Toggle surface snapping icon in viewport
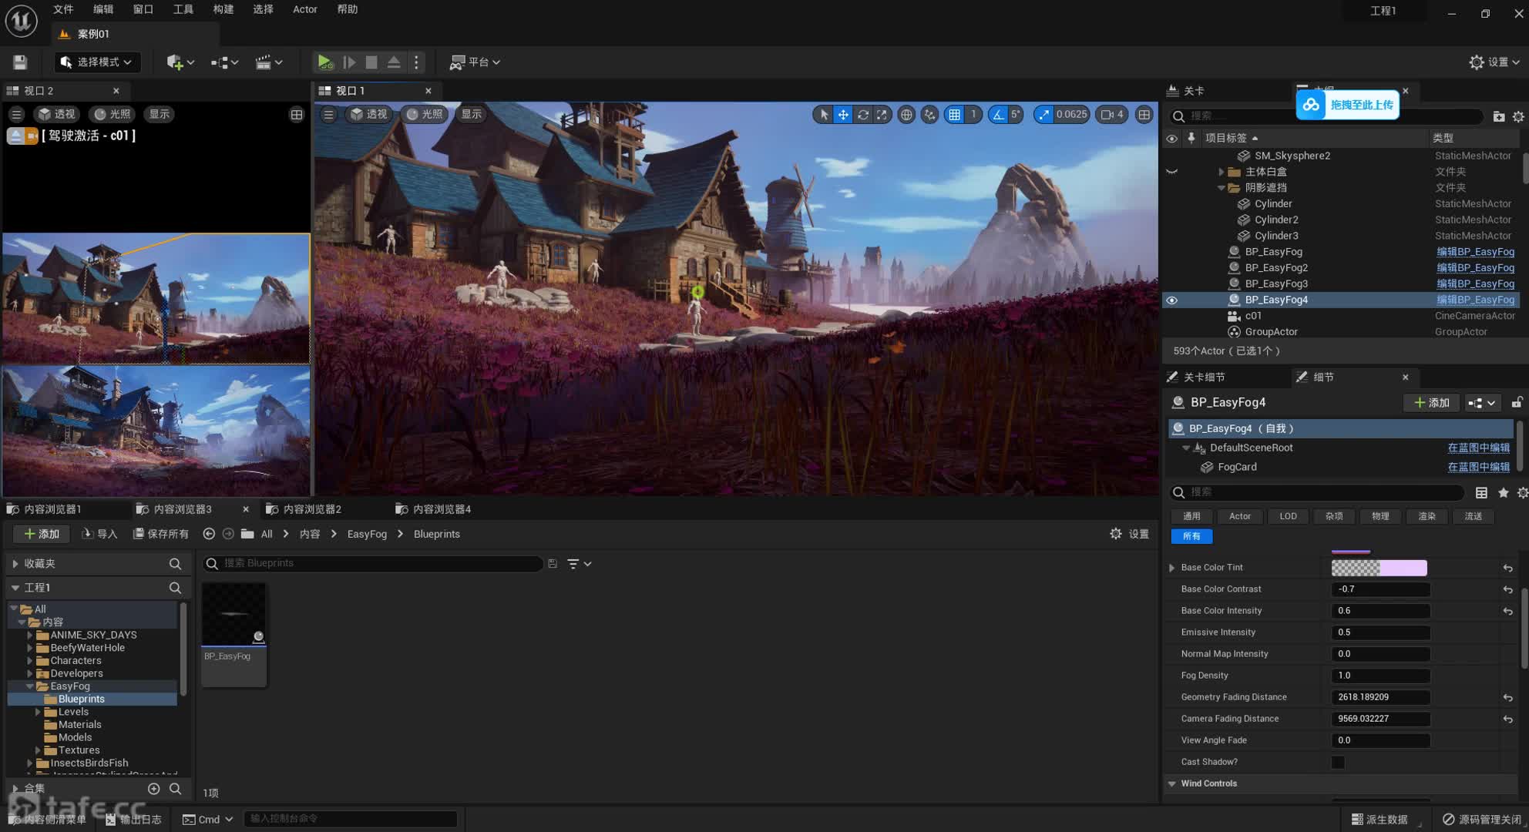This screenshot has height=832, width=1529. pos(930,114)
